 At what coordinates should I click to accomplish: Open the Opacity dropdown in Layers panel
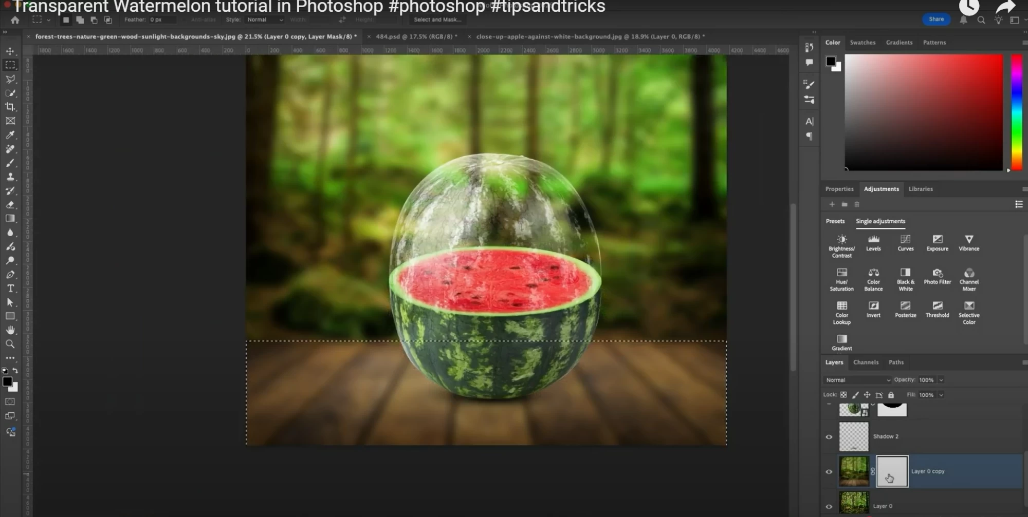941,380
